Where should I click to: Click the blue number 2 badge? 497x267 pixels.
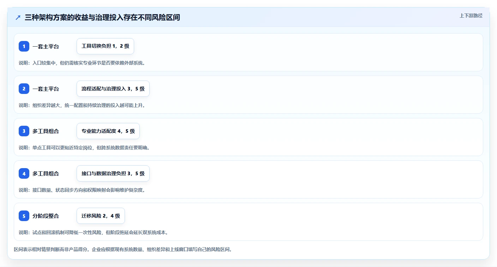click(x=24, y=89)
